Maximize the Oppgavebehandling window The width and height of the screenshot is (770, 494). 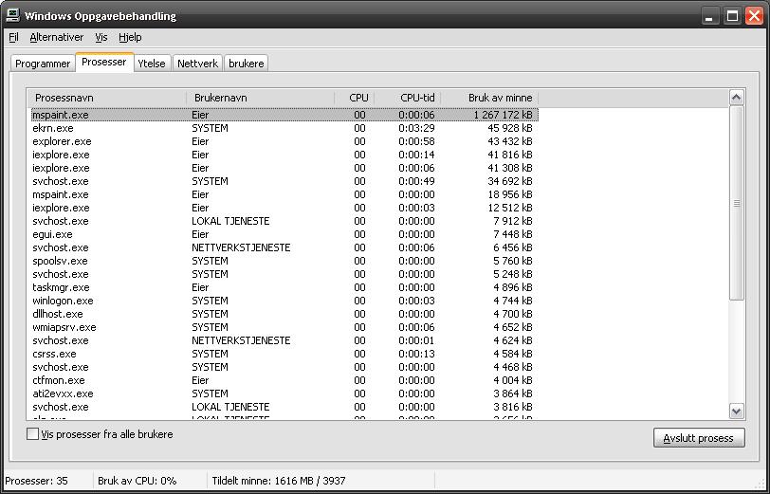pos(732,16)
